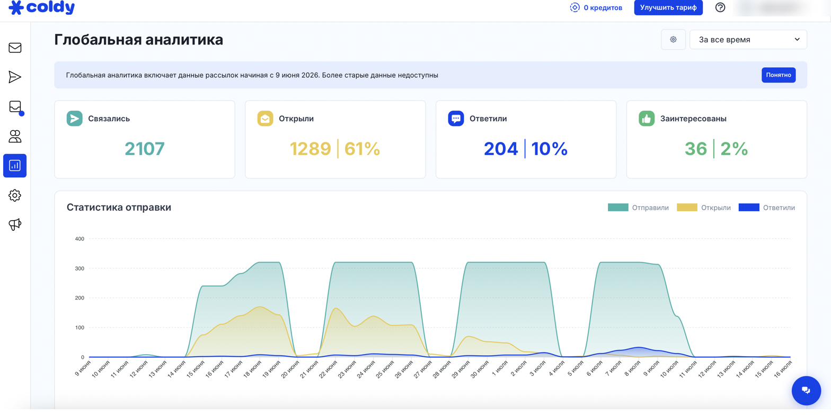
Task: Toggle the Ответили legend series
Action: pos(767,207)
